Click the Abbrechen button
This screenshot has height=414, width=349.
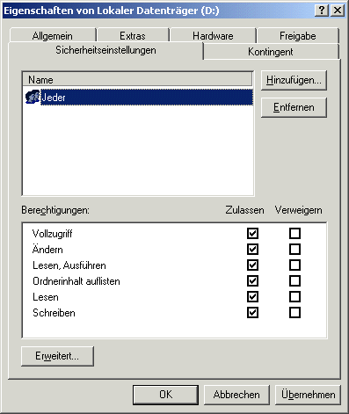236,395
